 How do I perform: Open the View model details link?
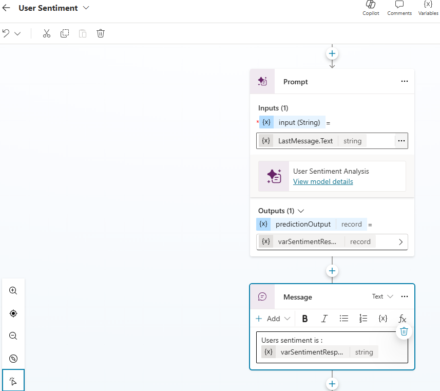pyautogui.click(x=323, y=181)
